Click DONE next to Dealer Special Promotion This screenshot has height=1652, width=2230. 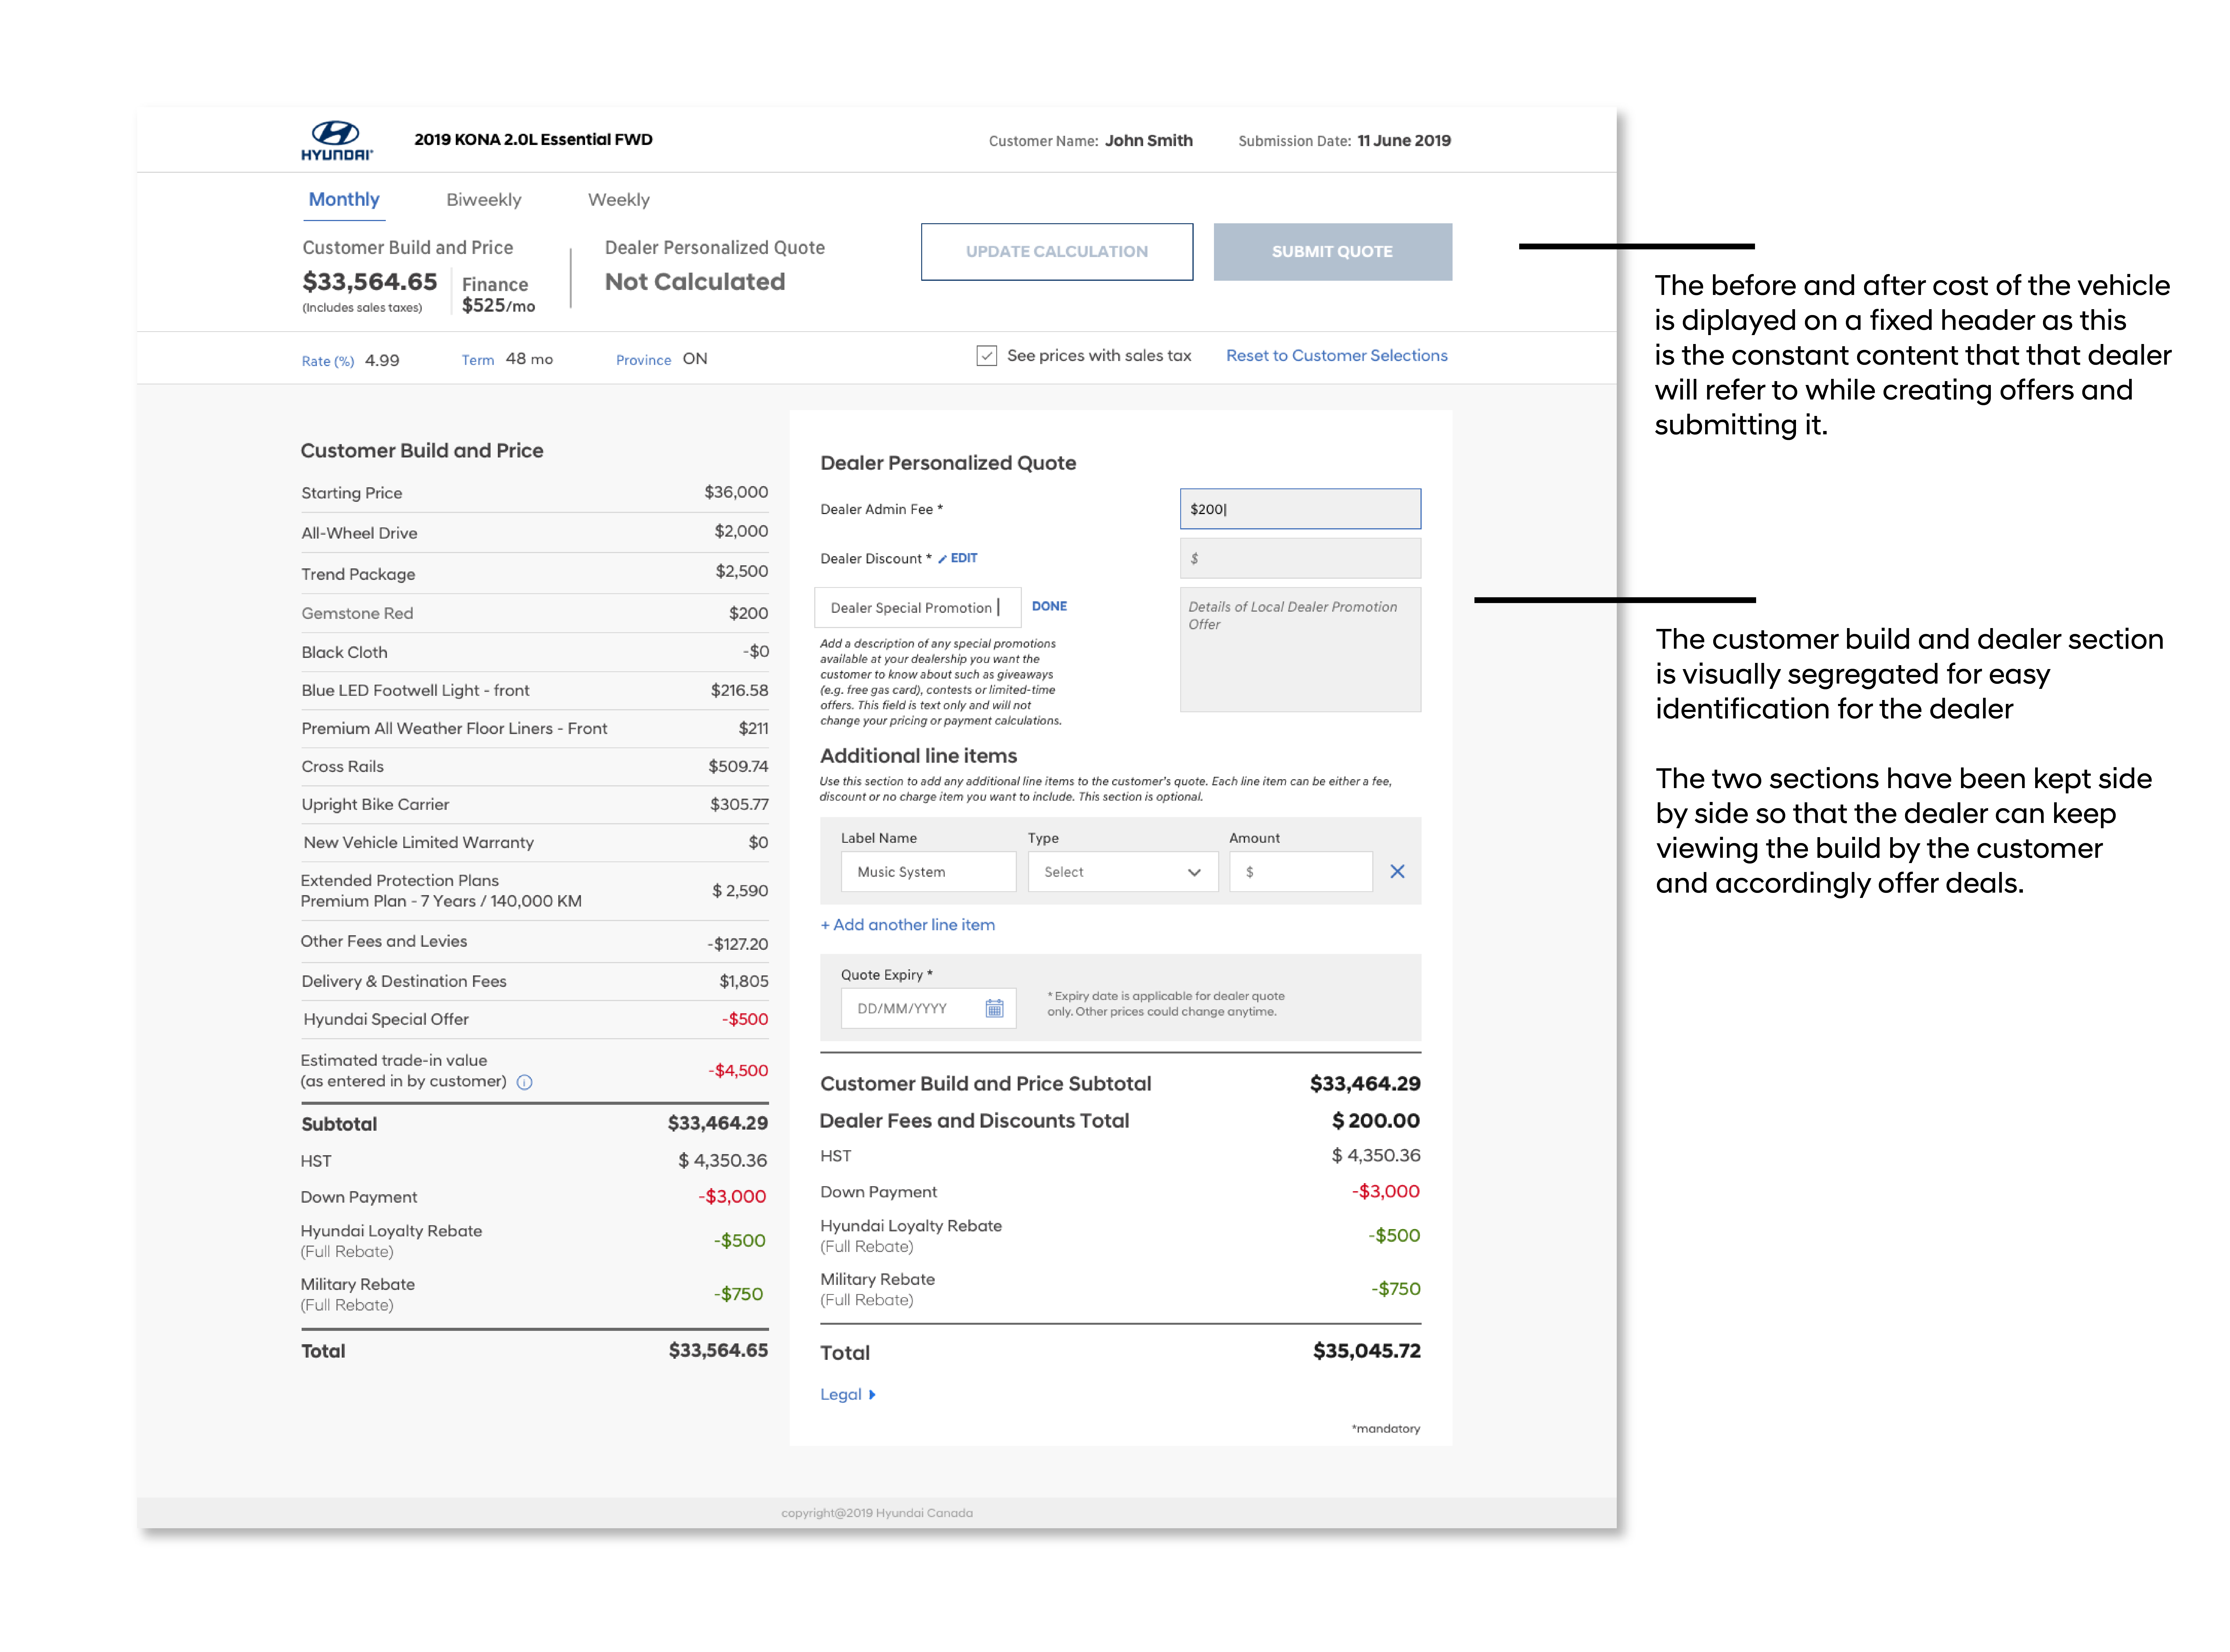(x=1049, y=606)
